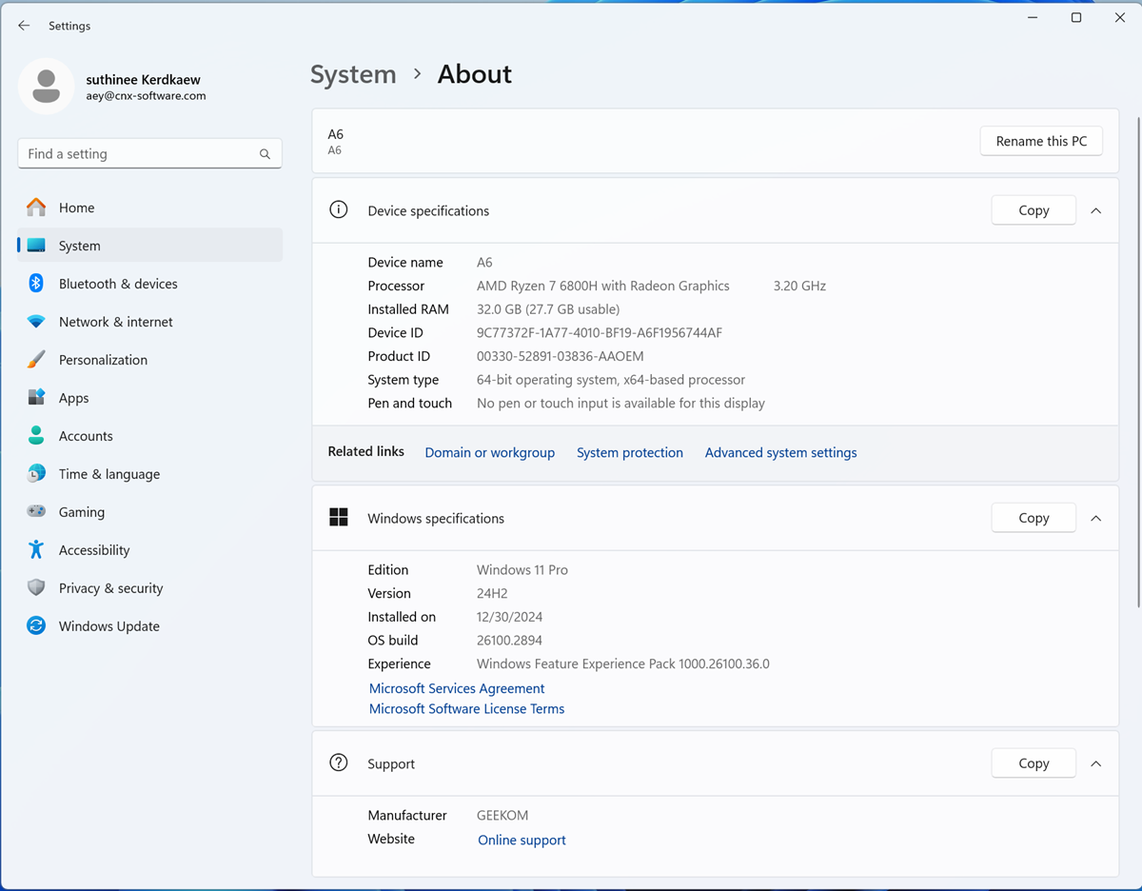Click the Windows logo icon in specifications
This screenshot has width=1142, height=891.
pyautogui.click(x=339, y=518)
